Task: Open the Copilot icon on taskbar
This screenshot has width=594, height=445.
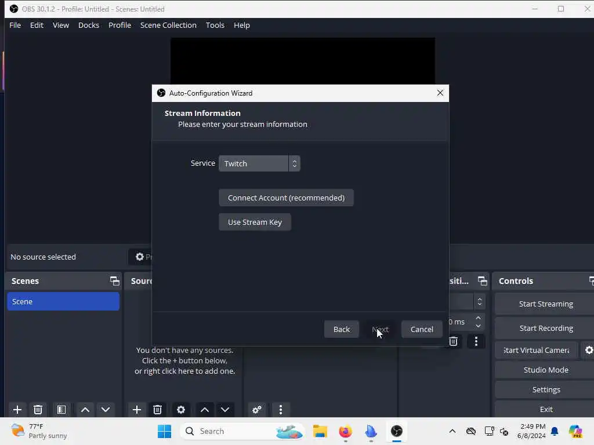Action: (x=575, y=431)
